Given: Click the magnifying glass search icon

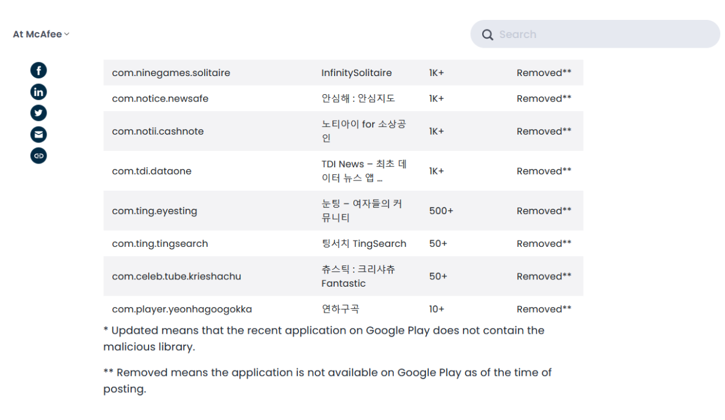Looking at the screenshot, I should pyautogui.click(x=488, y=34).
